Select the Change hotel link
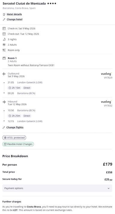Image resolution: width=115 pixels, height=214 pixels. [15, 20]
